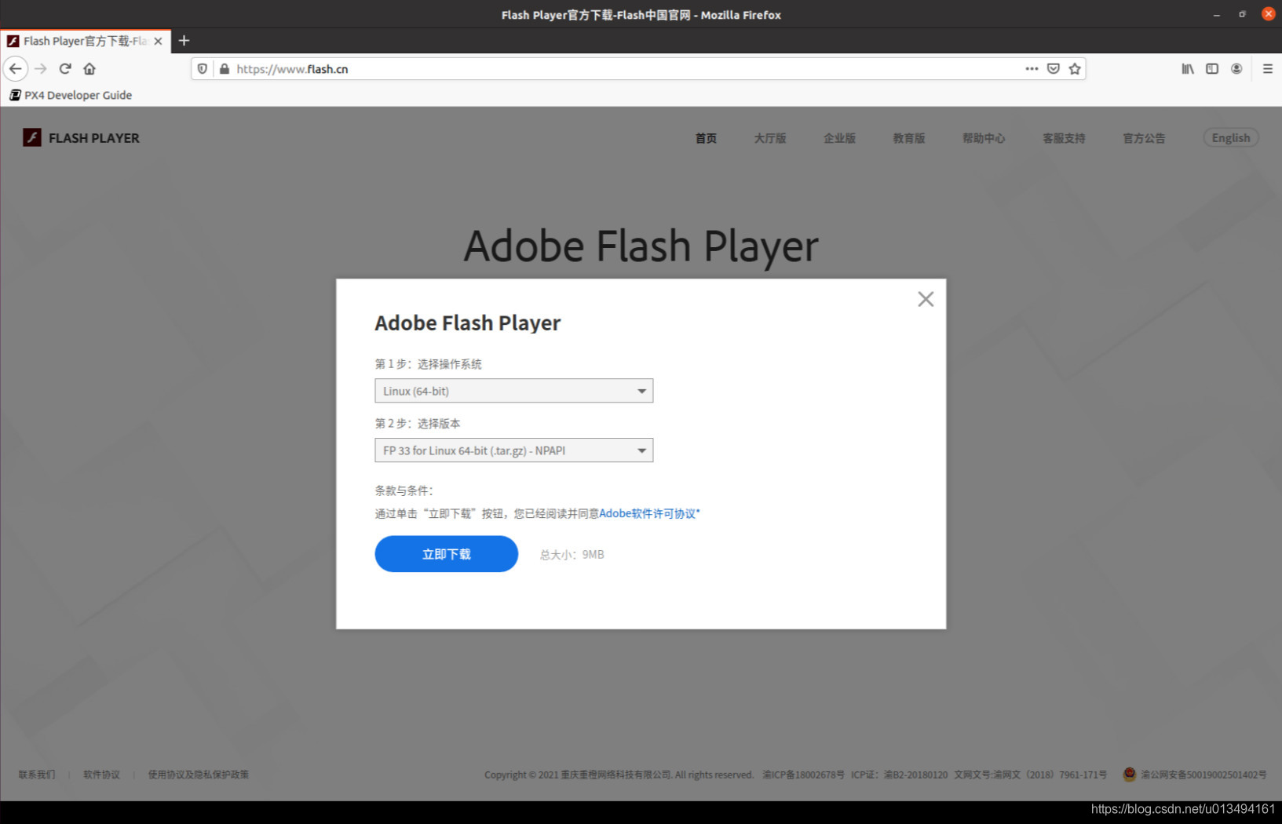Image resolution: width=1282 pixels, height=824 pixels.
Task: Minimize the Firefox window
Action: [1217, 15]
